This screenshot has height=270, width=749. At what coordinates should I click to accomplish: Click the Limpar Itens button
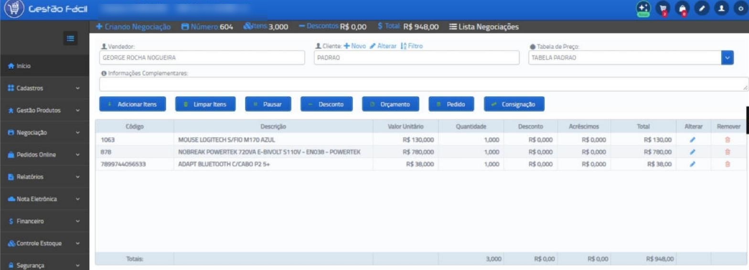tap(205, 104)
